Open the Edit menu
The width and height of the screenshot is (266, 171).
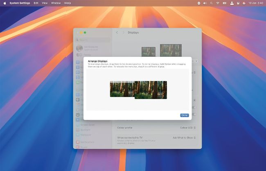click(x=36, y=3)
